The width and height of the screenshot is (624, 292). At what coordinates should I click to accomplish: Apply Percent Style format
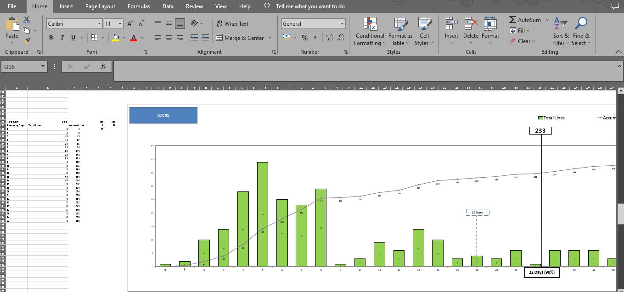[304, 38]
